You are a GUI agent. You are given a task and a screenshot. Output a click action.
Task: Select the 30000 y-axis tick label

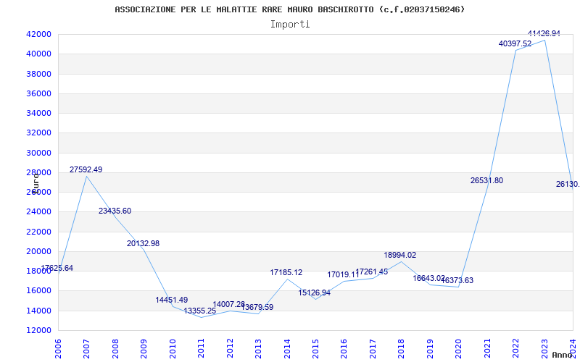tap(38, 153)
